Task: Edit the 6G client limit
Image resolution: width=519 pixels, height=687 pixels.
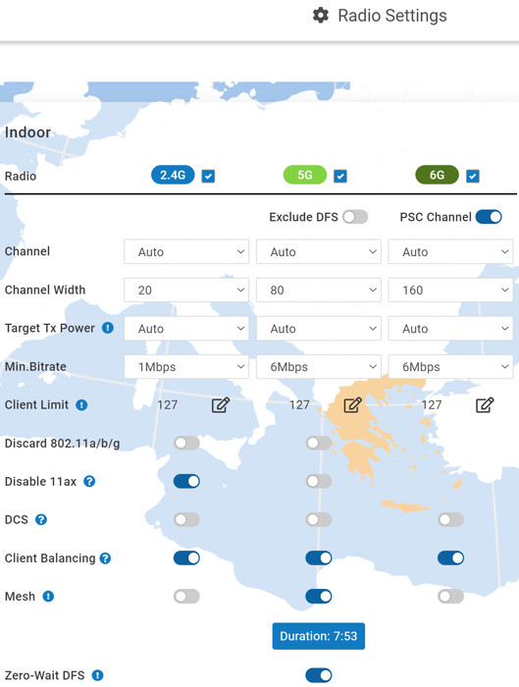Action: click(x=485, y=405)
